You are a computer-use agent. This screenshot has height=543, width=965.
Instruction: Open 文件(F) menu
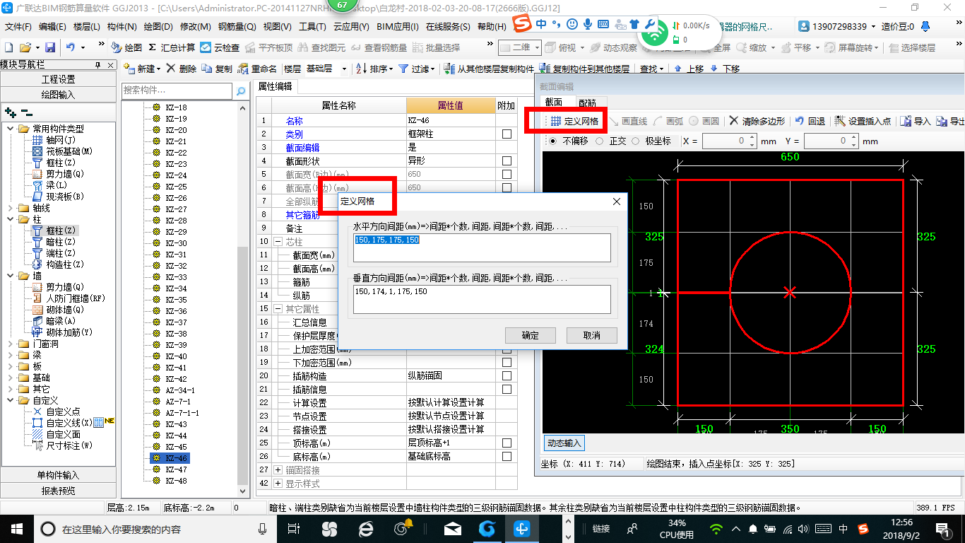[x=18, y=26]
